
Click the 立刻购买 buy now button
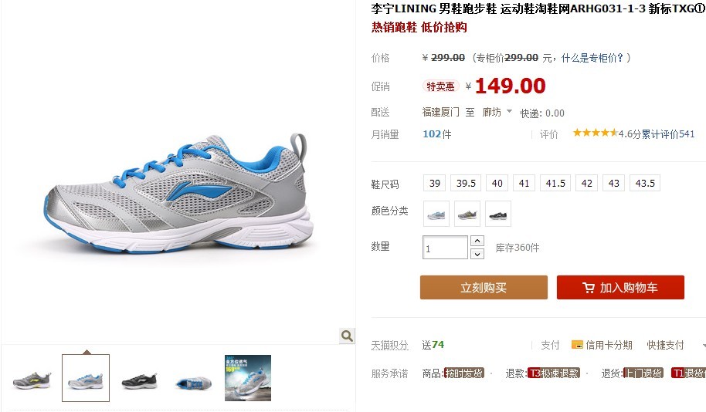[484, 288]
